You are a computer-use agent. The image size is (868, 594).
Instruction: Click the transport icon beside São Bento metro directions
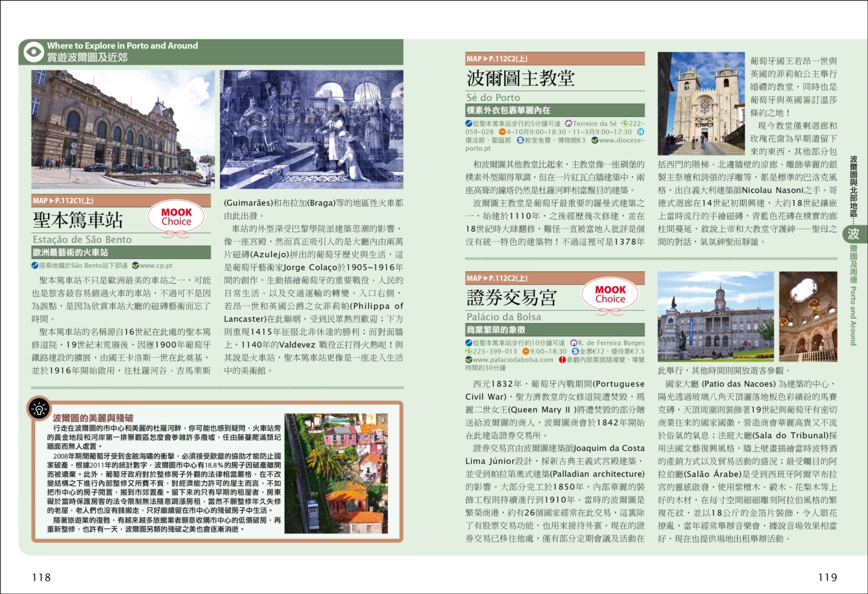pyautogui.click(x=36, y=266)
